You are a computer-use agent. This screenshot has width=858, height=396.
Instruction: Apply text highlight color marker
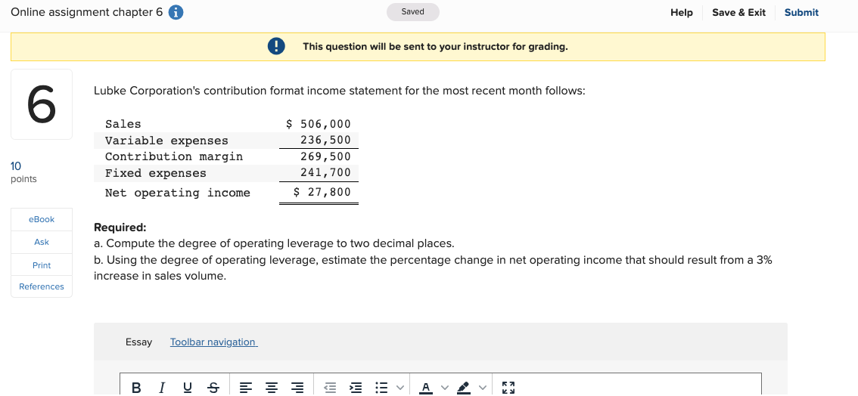tap(463, 388)
